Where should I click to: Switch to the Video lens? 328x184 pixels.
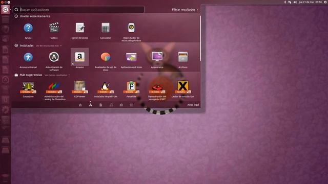point(131,105)
